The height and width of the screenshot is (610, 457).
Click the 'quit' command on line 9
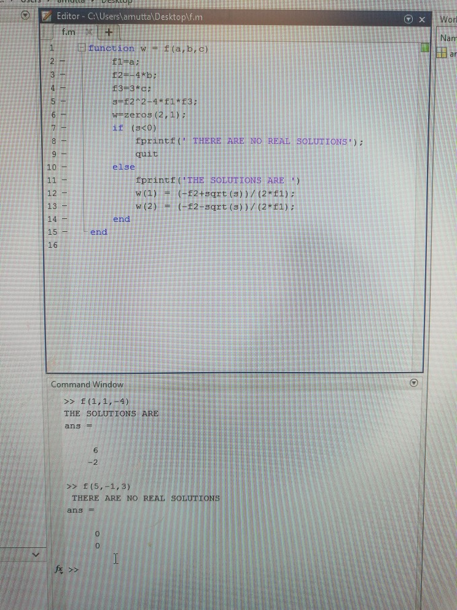pos(147,154)
